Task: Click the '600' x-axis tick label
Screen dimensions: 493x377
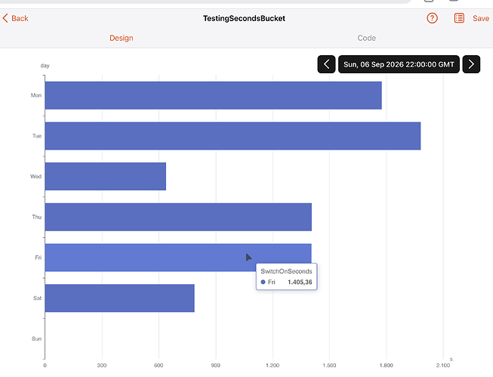Action: pos(159,366)
